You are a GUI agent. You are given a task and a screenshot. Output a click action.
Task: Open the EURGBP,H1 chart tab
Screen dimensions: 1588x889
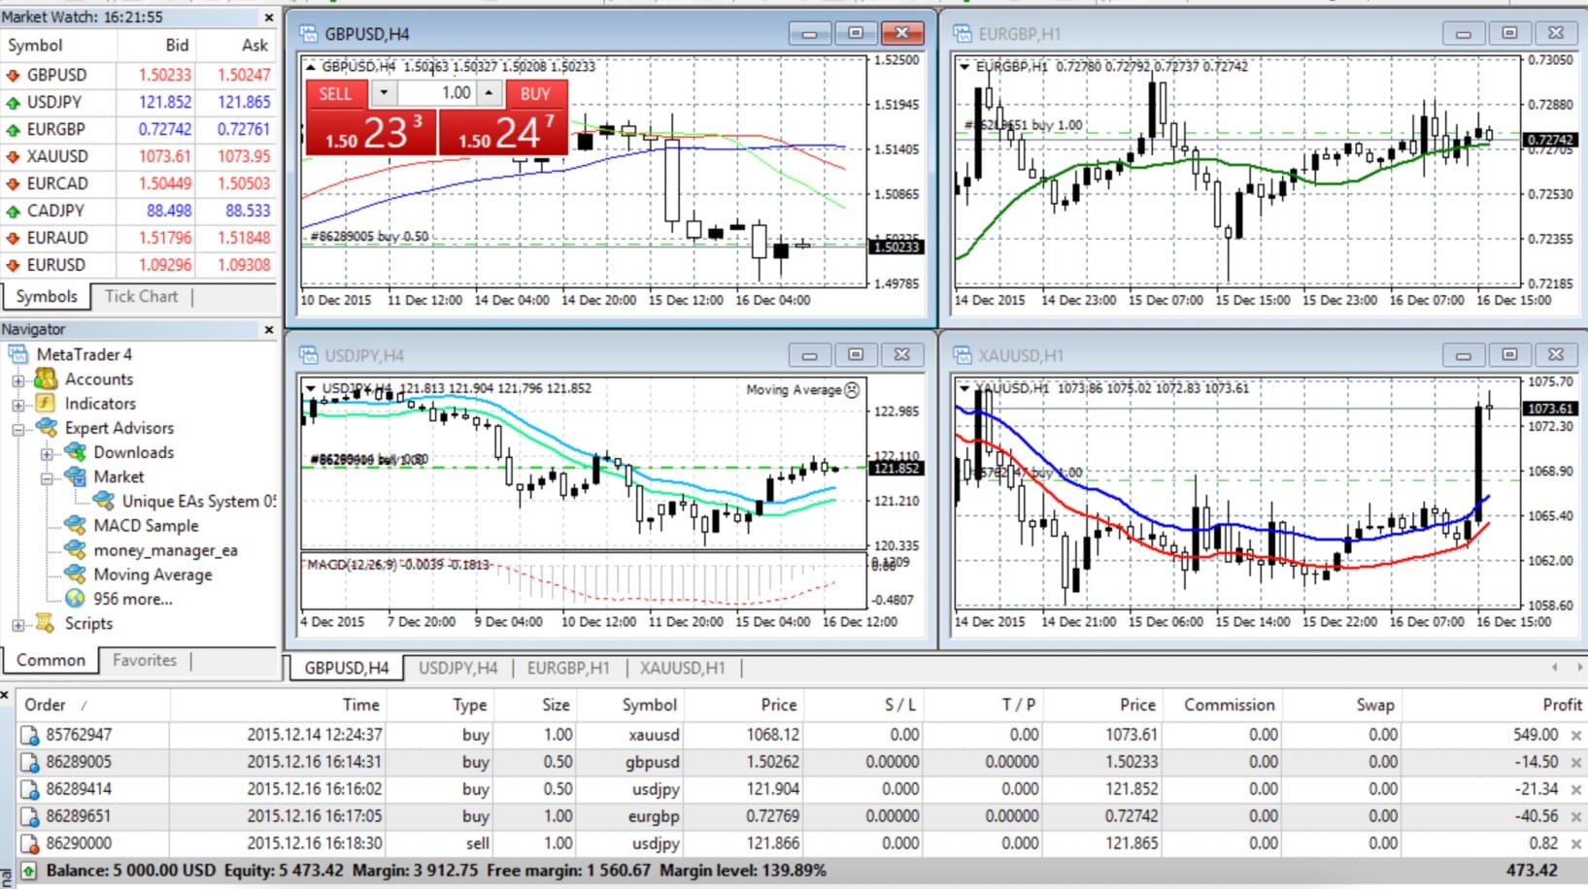coord(568,668)
